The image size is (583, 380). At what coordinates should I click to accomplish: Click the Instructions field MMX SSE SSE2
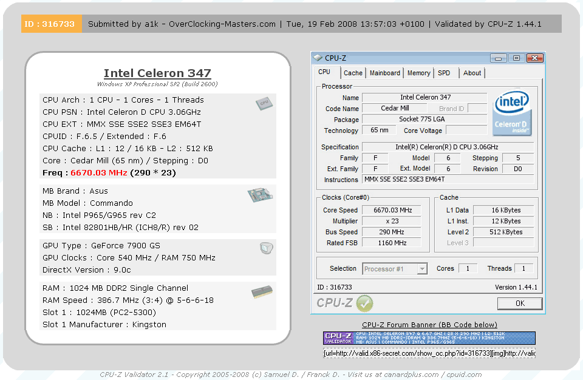click(x=448, y=179)
